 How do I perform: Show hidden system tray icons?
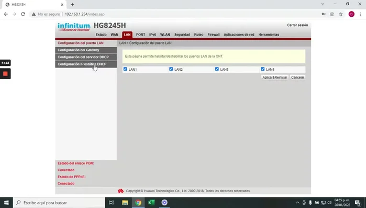click(297, 203)
